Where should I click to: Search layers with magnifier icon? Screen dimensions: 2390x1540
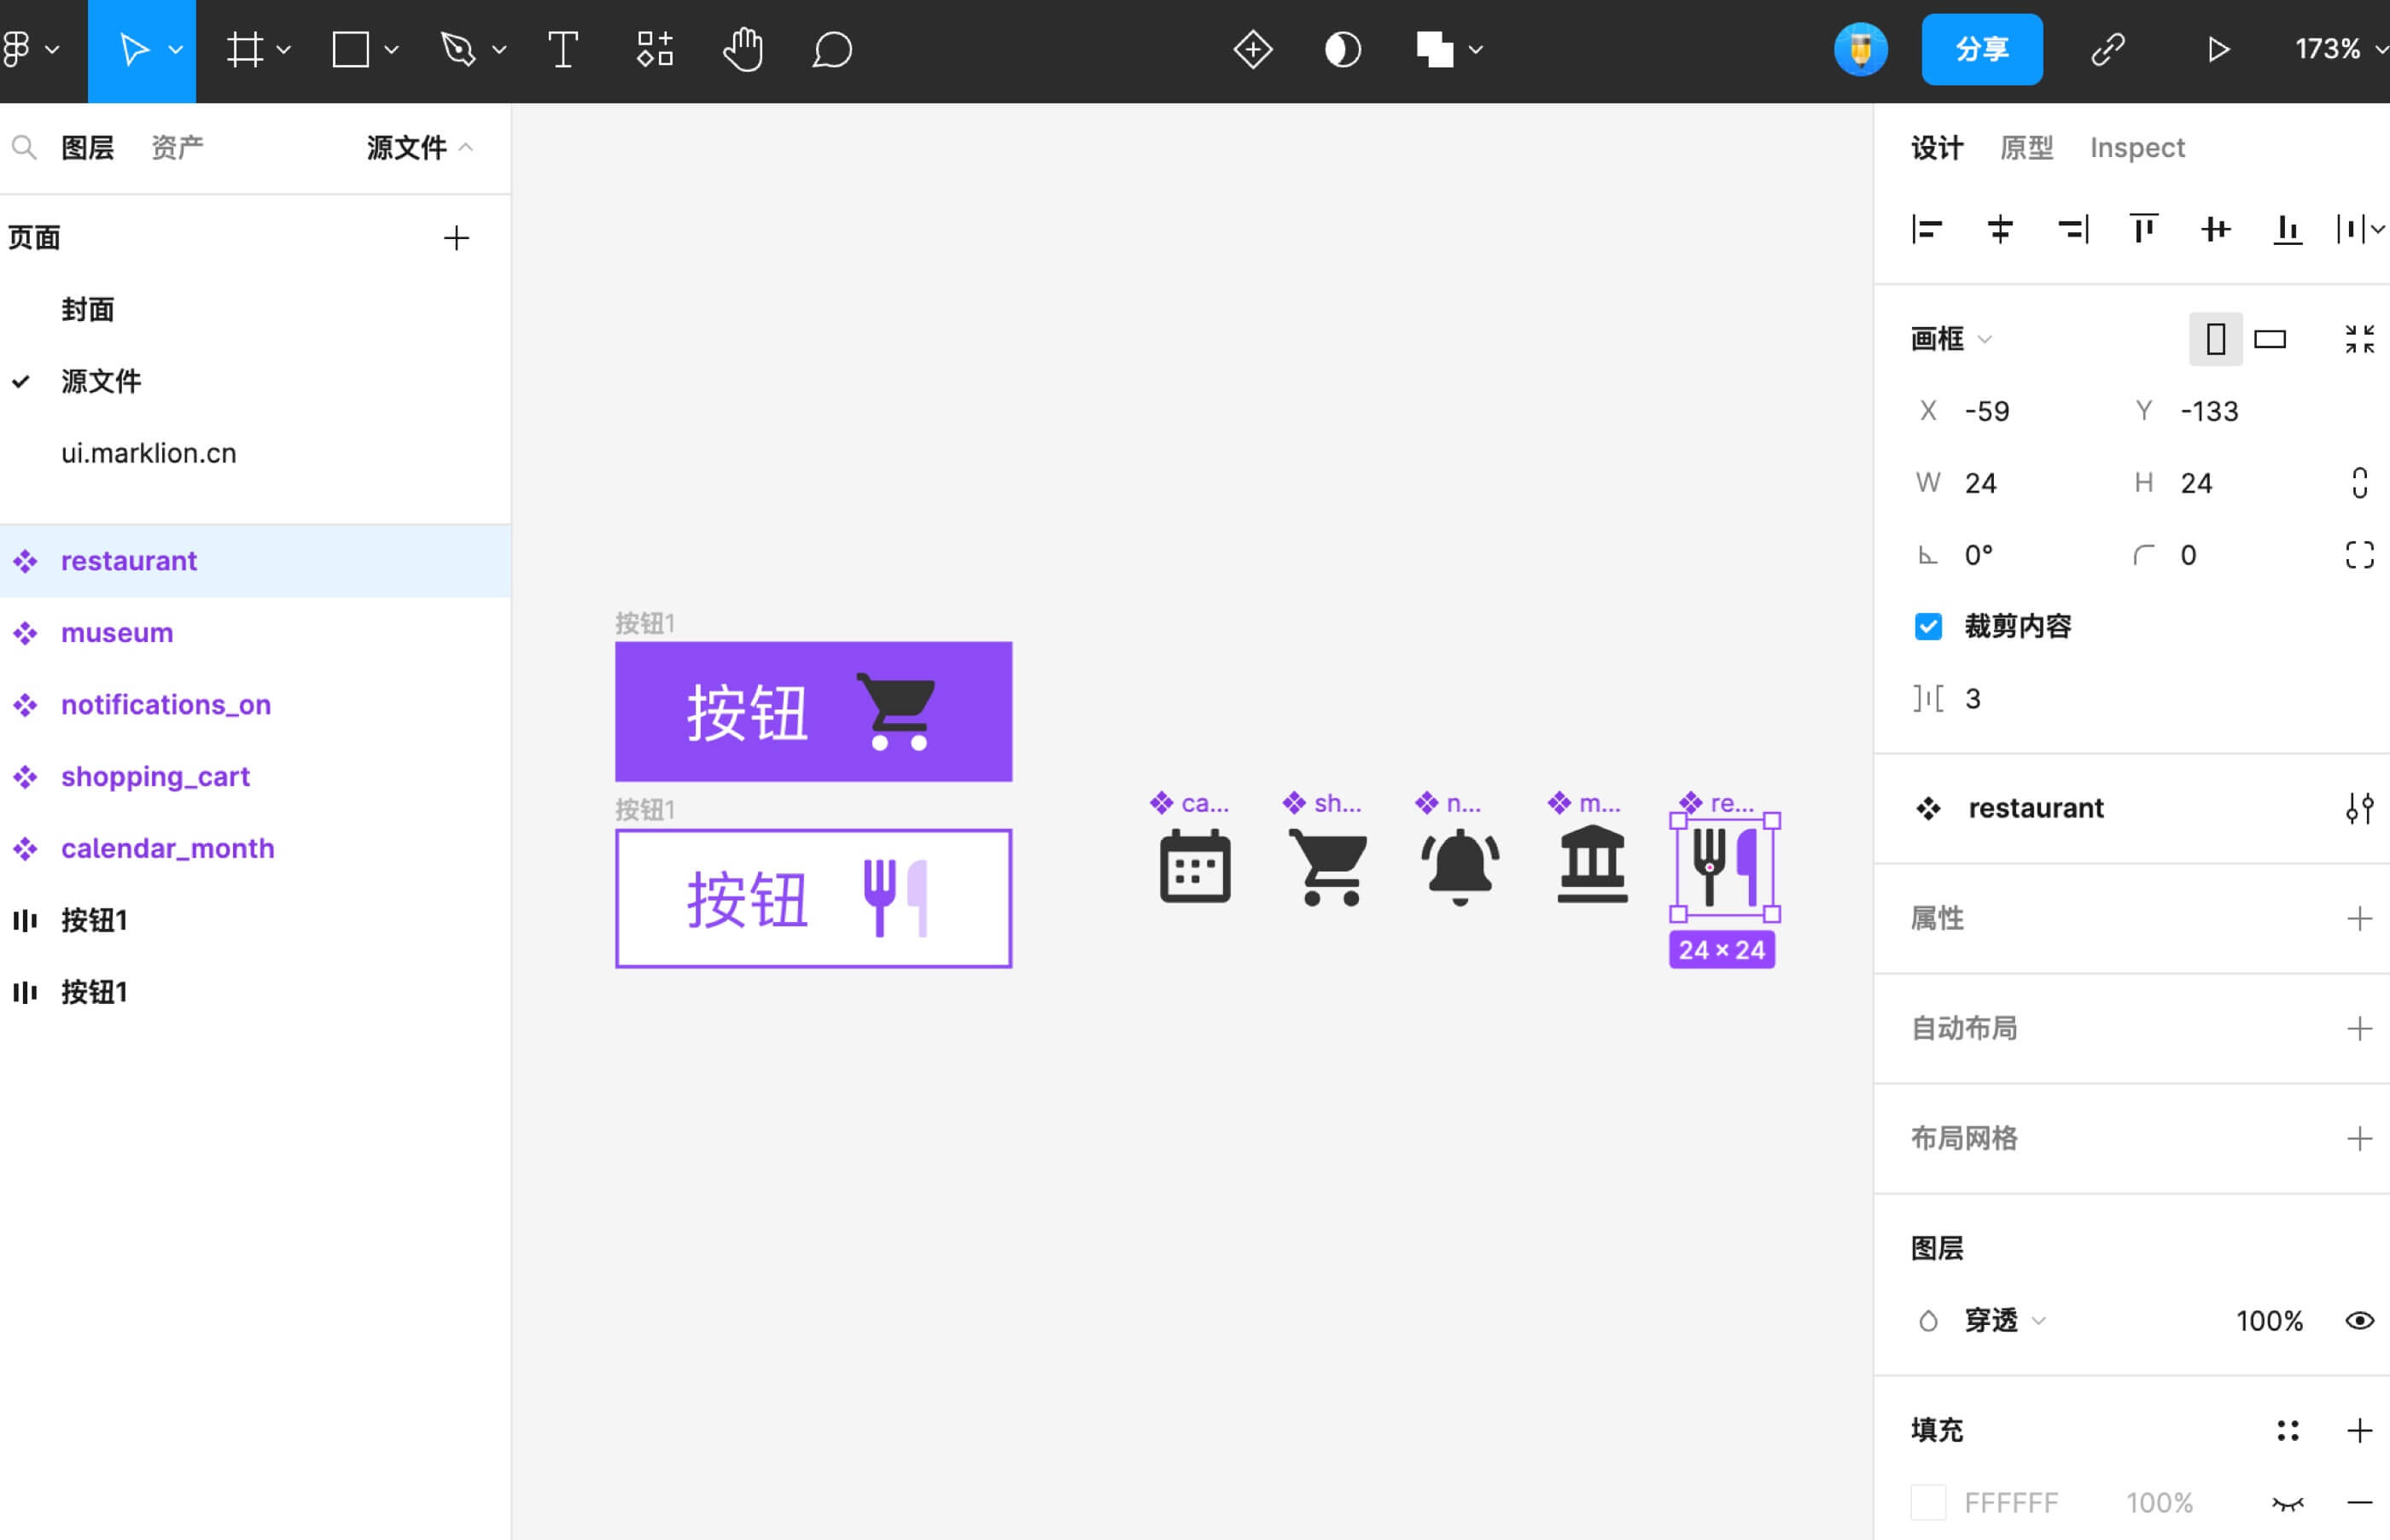(24, 148)
